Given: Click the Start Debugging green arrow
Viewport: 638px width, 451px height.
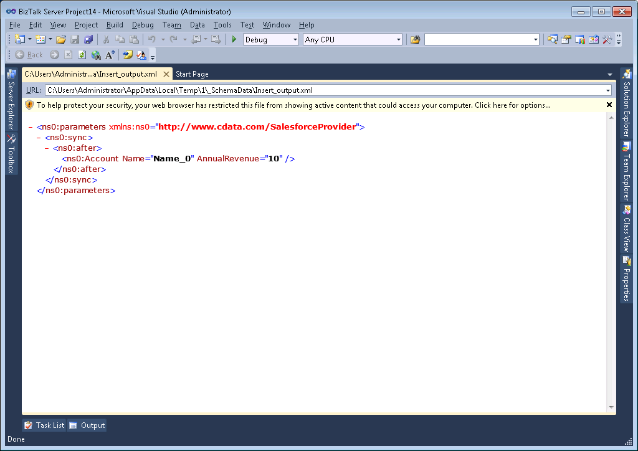Looking at the screenshot, I should (x=234, y=39).
